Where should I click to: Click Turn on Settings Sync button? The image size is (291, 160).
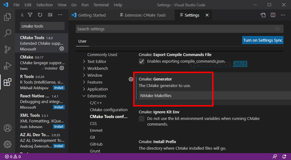(x=263, y=40)
